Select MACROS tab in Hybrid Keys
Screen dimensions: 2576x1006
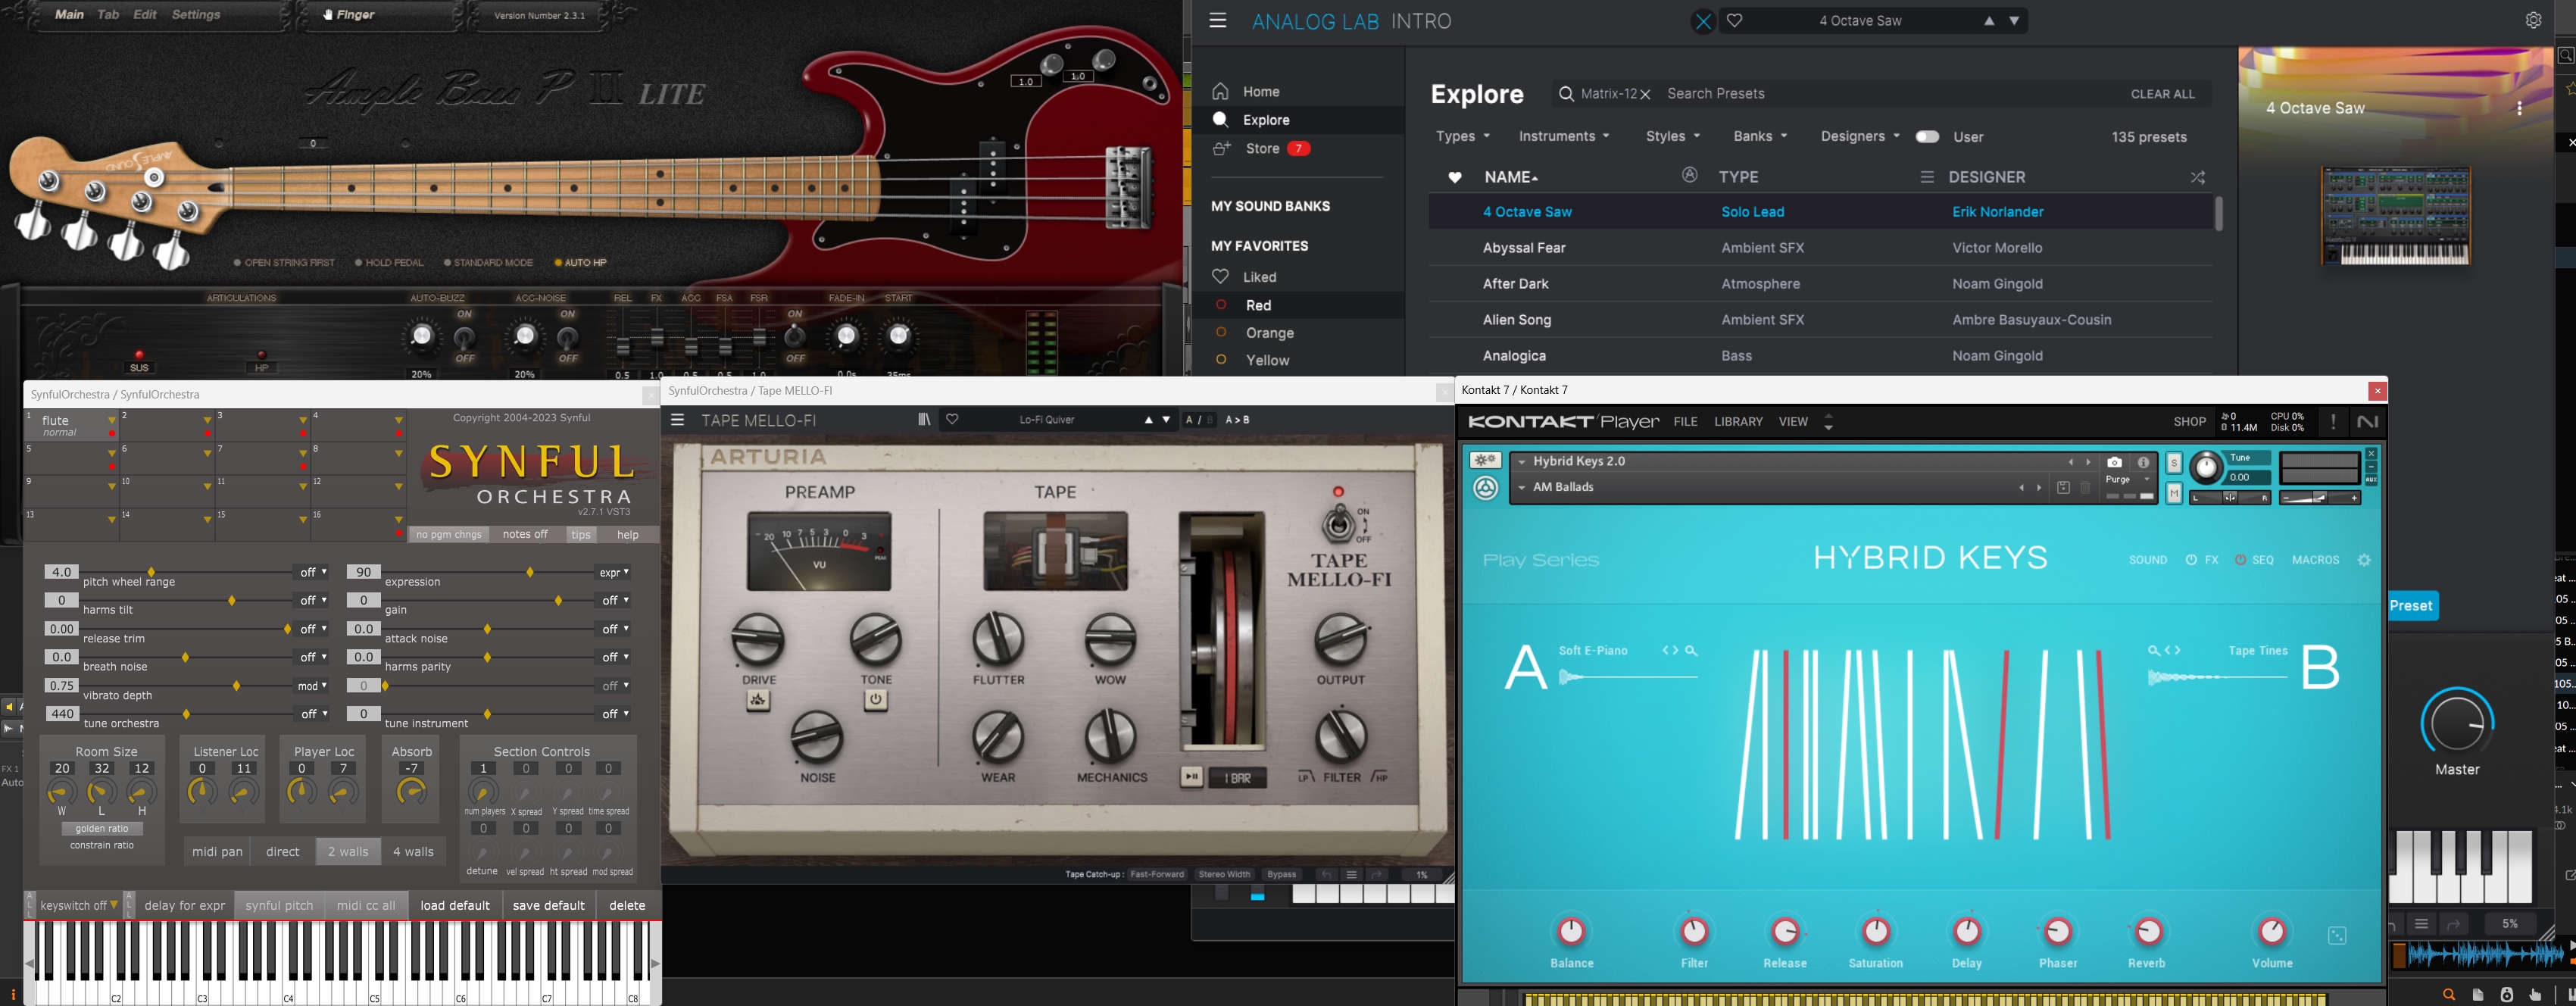tap(2315, 560)
